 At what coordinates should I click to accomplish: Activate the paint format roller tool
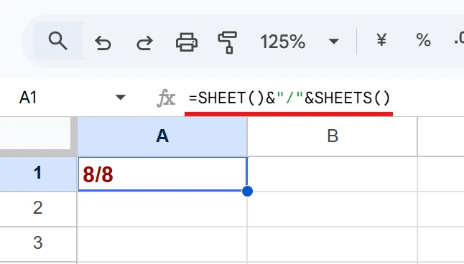pos(228,42)
